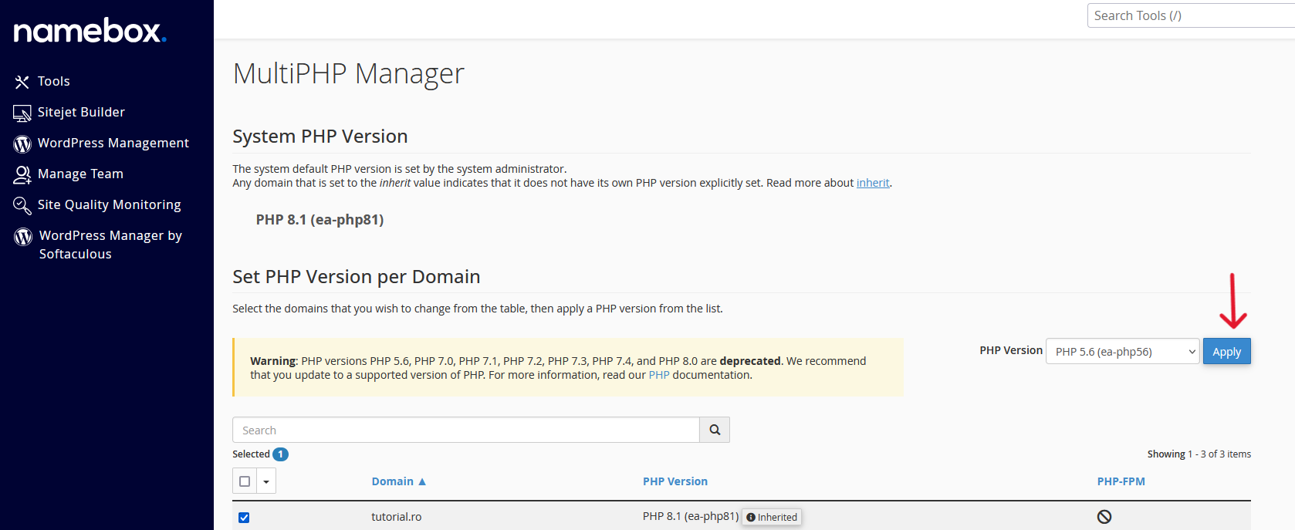This screenshot has width=1295, height=530.
Task: Click the Set PHP Version per Domain heading
Action: tap(357, 277)
